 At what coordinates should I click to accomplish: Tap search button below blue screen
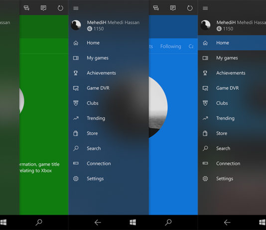click(168, 222)
